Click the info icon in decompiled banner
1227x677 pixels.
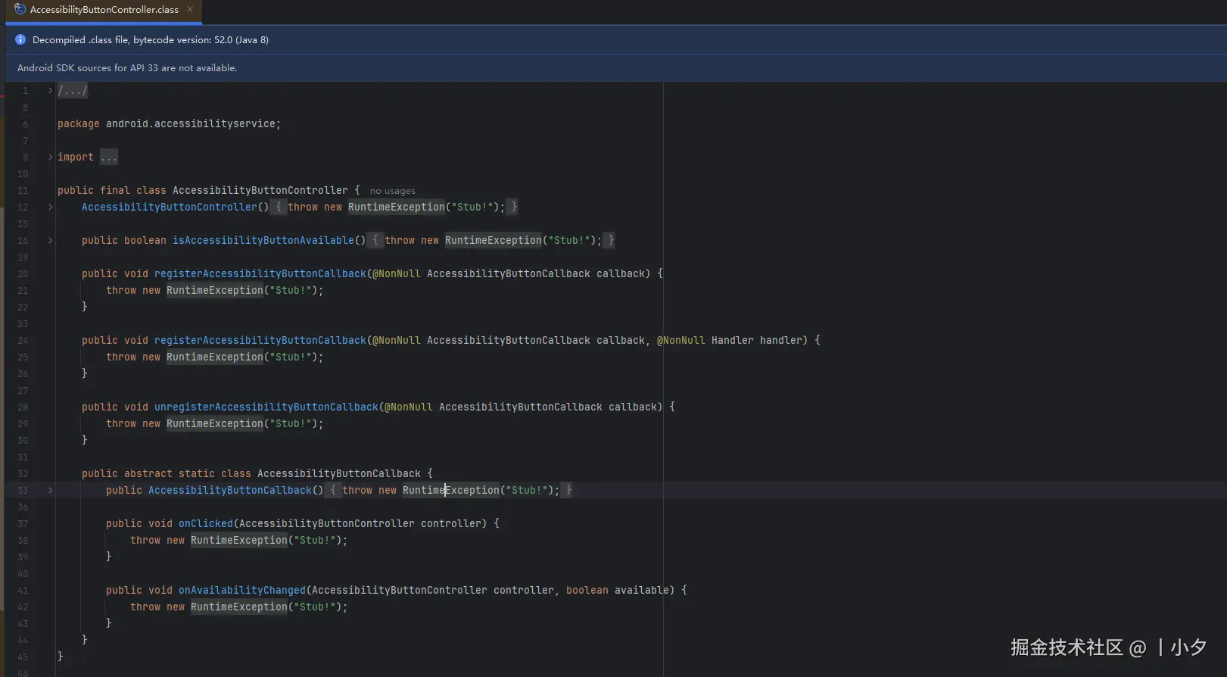click(x=20, y=39)
